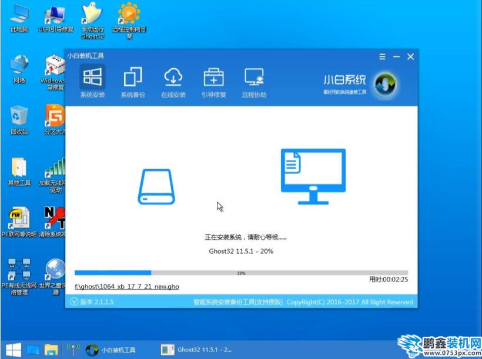Open 手动运行Ghost12 desktop shortcut
Image resolution: width=482 pixels, height=359 pixels.
[92, 21]
